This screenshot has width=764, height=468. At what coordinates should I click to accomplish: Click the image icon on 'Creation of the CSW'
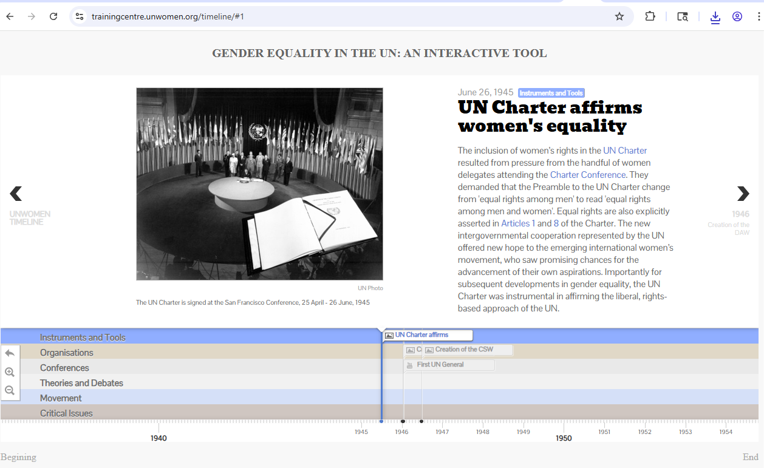[429, 350]
